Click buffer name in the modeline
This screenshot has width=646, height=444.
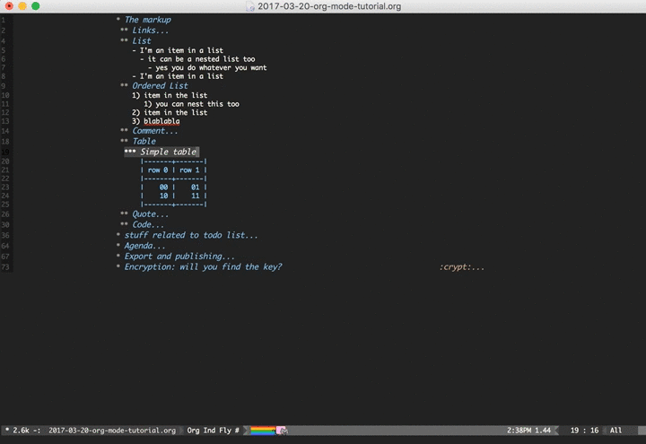click(112, 431)
